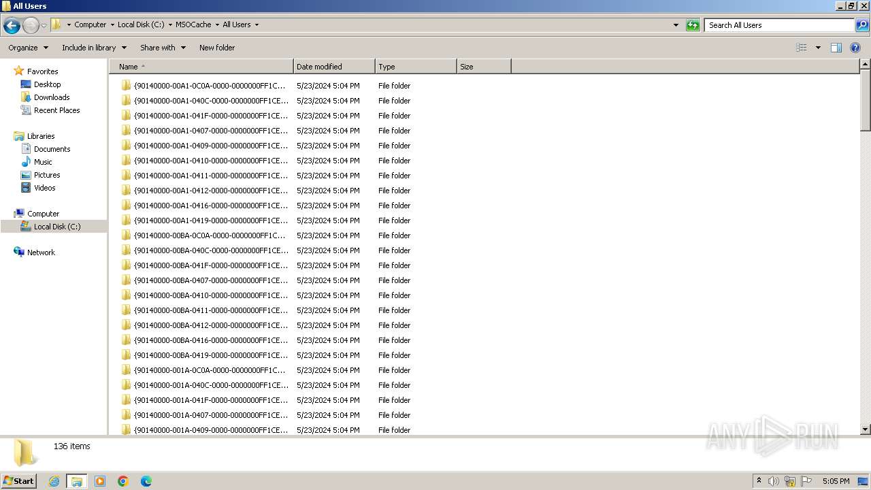Click MSOCache in breadcrumb path
The image size is (871, 490).
pos(193,24)
